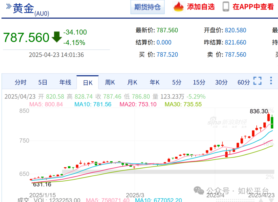Image resolution: width=278 pixels, height=202 pixels.
Task: Select the 60分 minute chart tab
Action: click(244, 82)
